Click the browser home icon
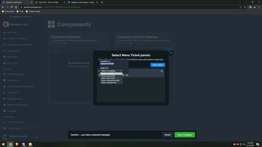Image resolution: width=262 pixels, height=147 pixels. pyautogui.click(x=16, y=7)
